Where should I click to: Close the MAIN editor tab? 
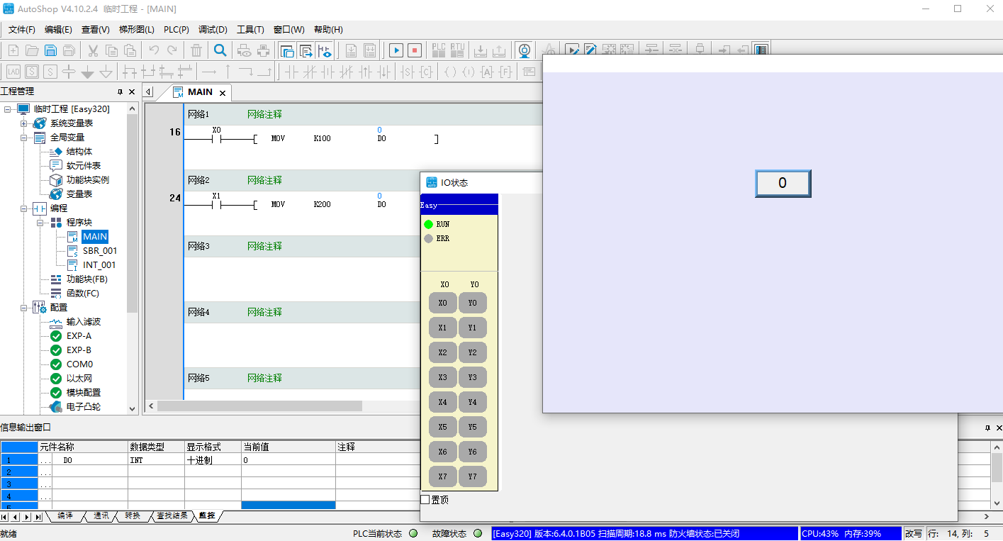coord(223,93)
